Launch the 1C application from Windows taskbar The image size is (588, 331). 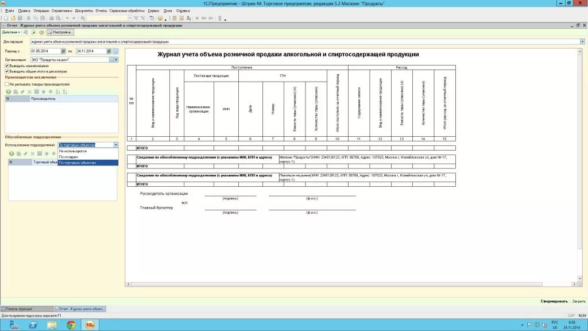tap(90, 325)
